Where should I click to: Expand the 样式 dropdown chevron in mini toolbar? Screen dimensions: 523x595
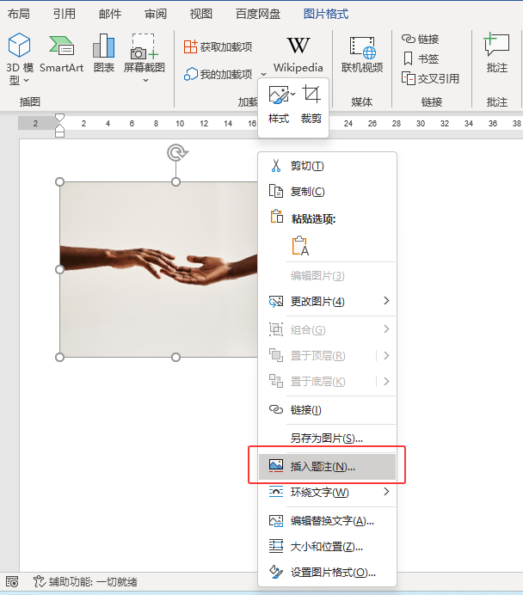[x=293, y=94]
